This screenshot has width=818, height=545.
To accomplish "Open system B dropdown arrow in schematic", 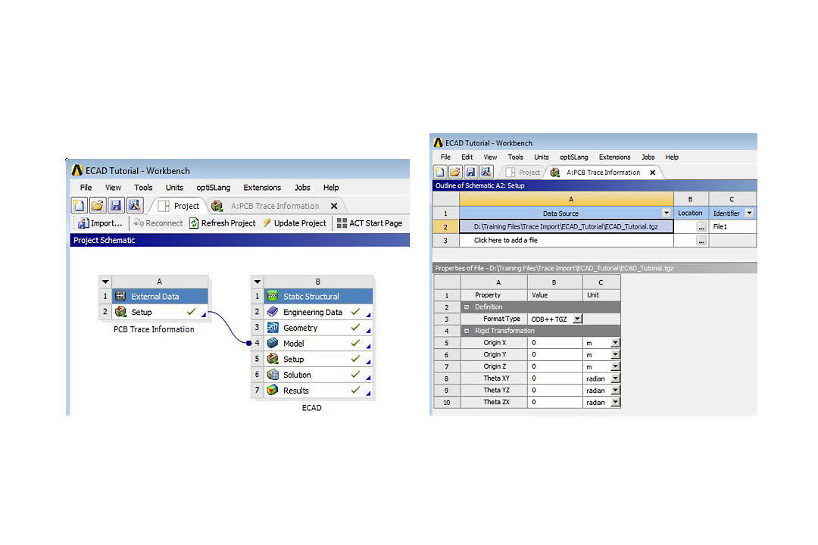I will [258, 282].
